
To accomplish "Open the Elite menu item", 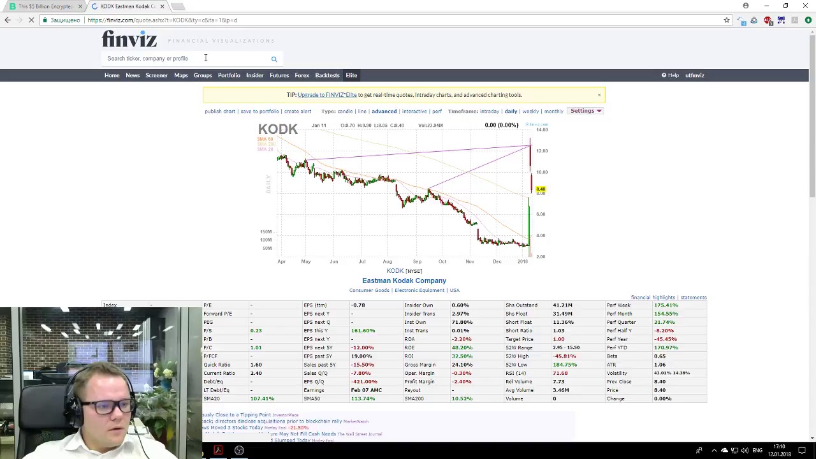I will [351, 75].
